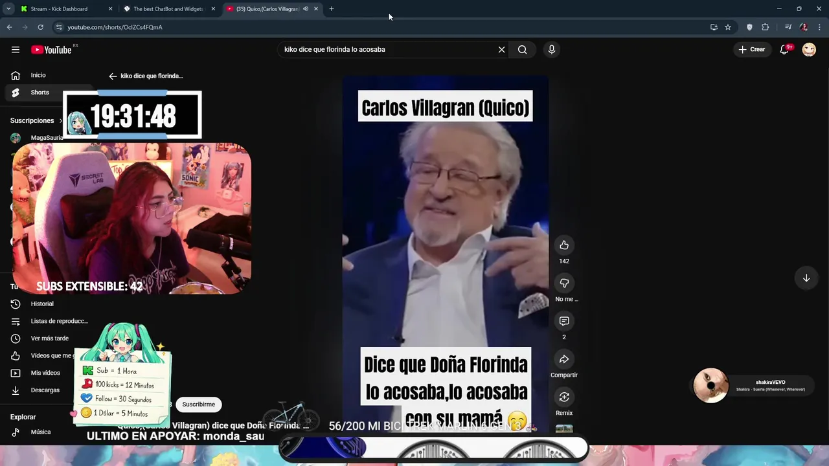Image resolution: width=829 pixels, height=466 pixels.
Task: Open the browser extensions puzzle icon
Action: tap(765, 27)
